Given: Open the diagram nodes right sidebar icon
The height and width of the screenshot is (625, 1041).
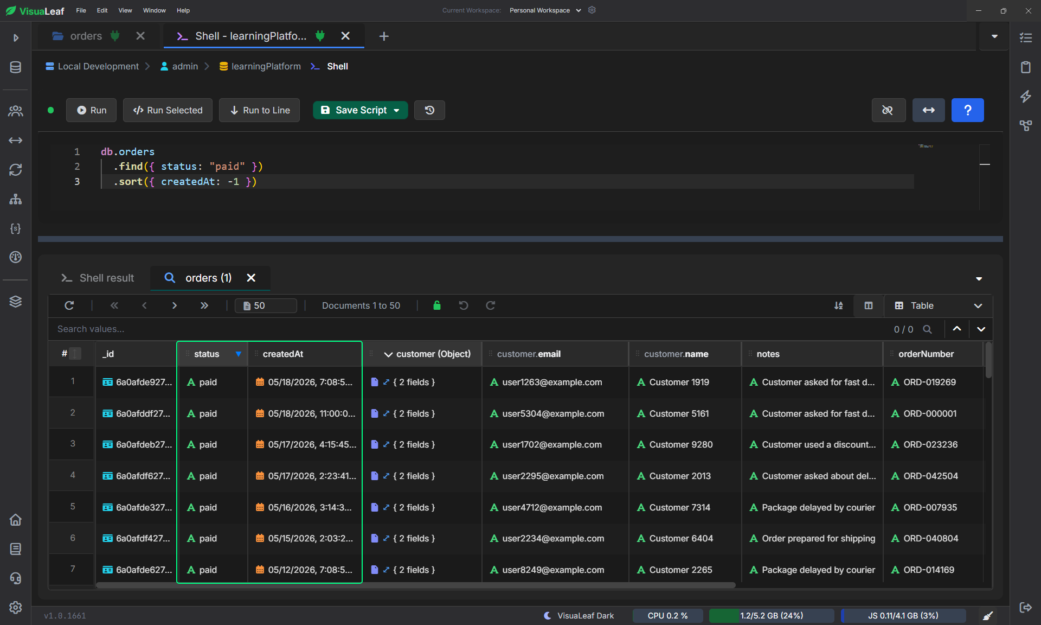Looking at the screenshot, I should point(1025,126).
